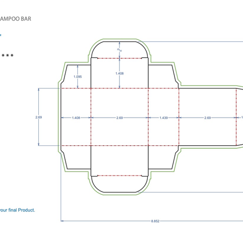Image resolution: width=243 pixels, height=243 pixels.
Task: Click the three asterisks text
Action: pos(7,55)
